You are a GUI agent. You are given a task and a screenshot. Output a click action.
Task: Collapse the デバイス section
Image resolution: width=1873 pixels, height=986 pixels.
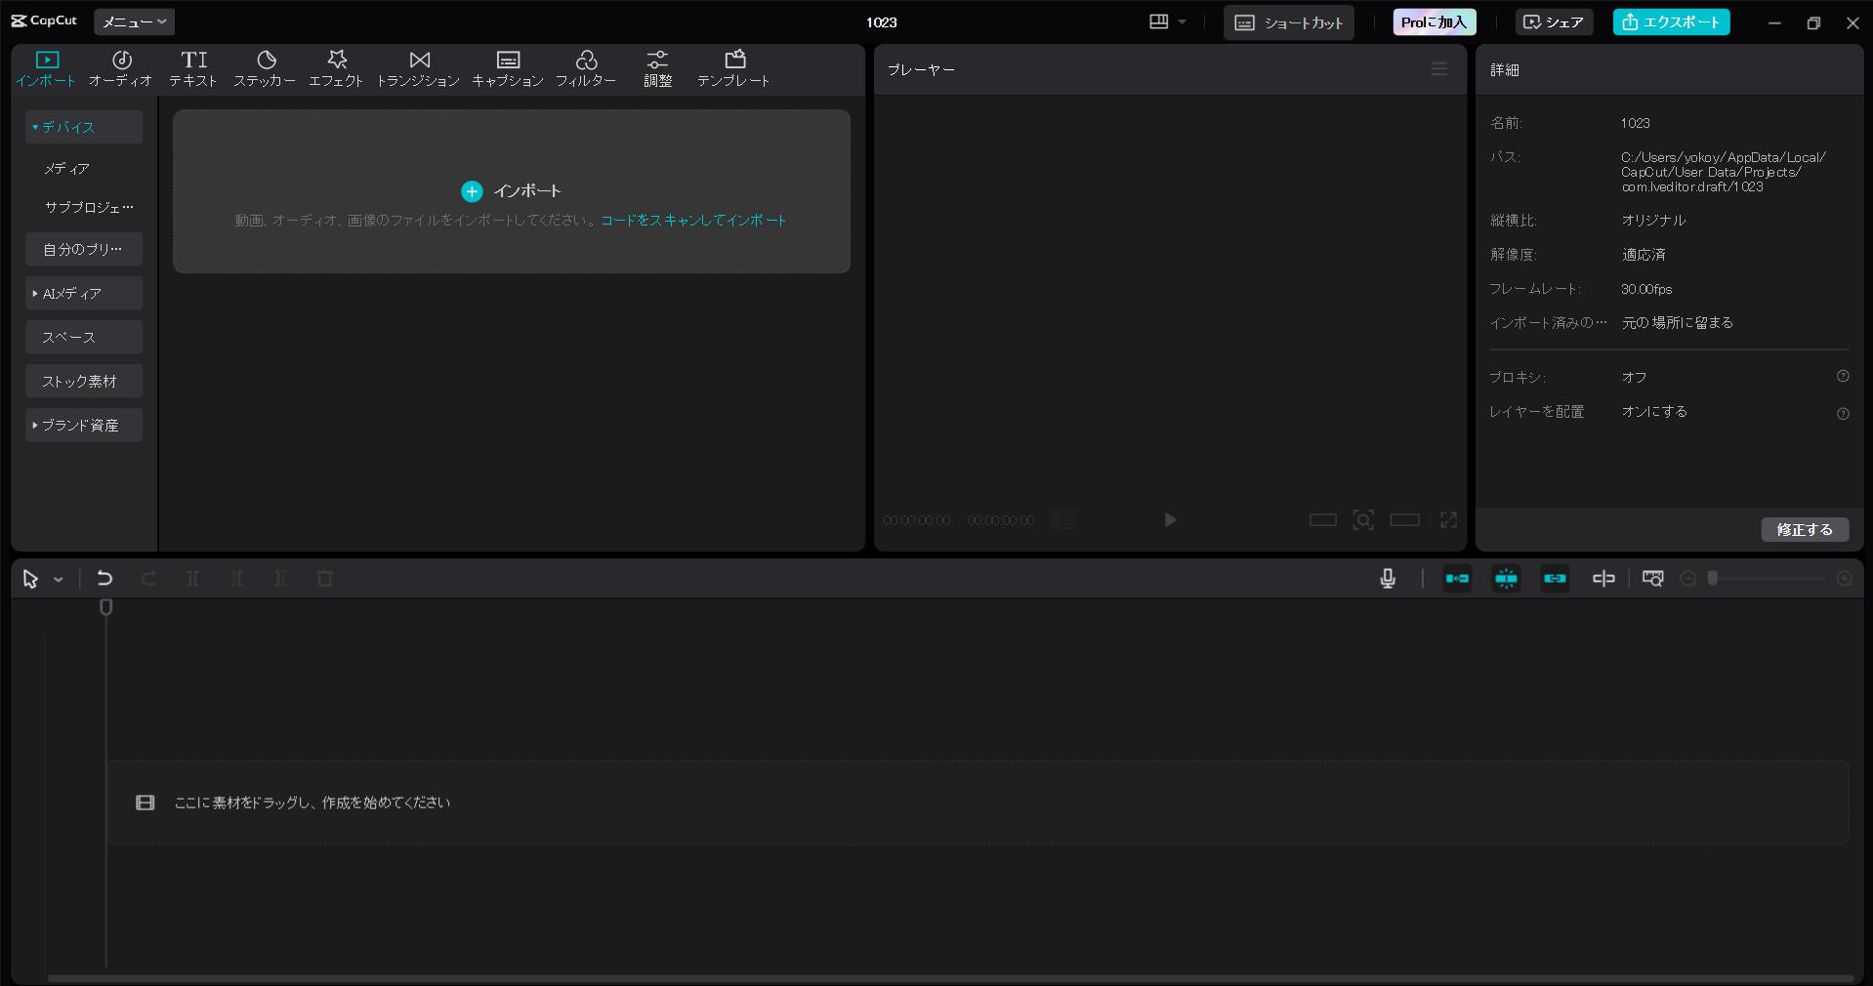point(84,127)
